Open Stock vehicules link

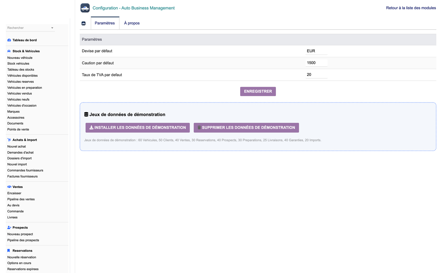[x=18, y=64]
